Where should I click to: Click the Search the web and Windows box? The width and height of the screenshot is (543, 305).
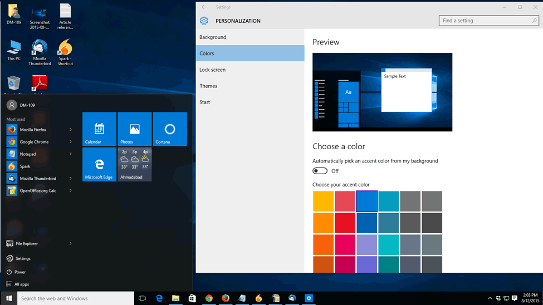point(76,298)
